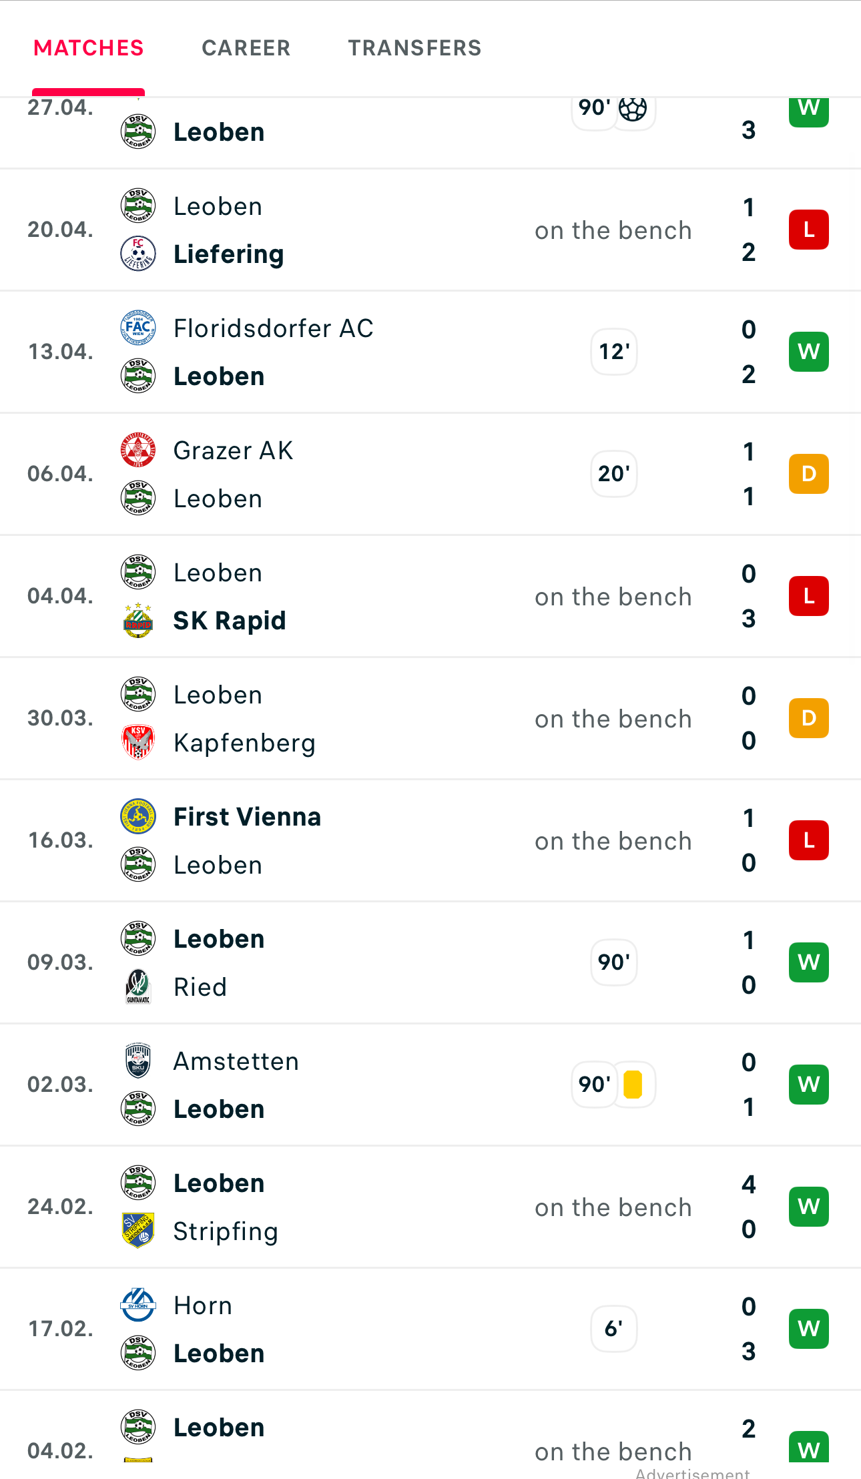Open the Grazer AK vs Leoben draw result
Screen dimensions: 861x1479
click(809, 474)
